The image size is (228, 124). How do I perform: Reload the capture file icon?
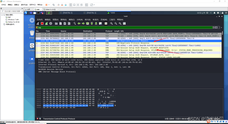point(69,23)
